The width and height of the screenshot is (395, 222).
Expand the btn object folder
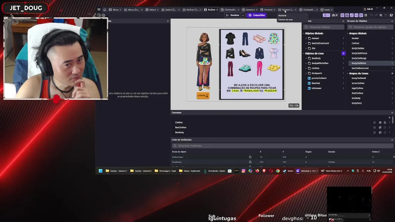pyautogui.click(x=306, y=48)
